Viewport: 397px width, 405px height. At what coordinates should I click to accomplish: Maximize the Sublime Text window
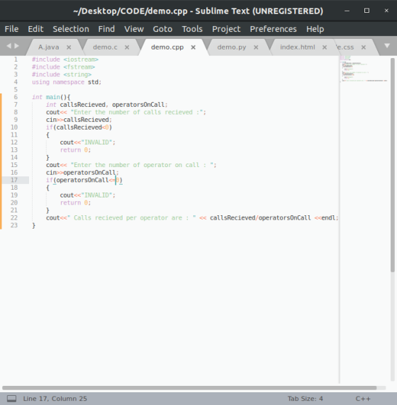[x=367, y=11]
